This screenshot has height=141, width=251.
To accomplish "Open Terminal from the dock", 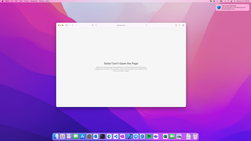I will (x=102, y=136).
